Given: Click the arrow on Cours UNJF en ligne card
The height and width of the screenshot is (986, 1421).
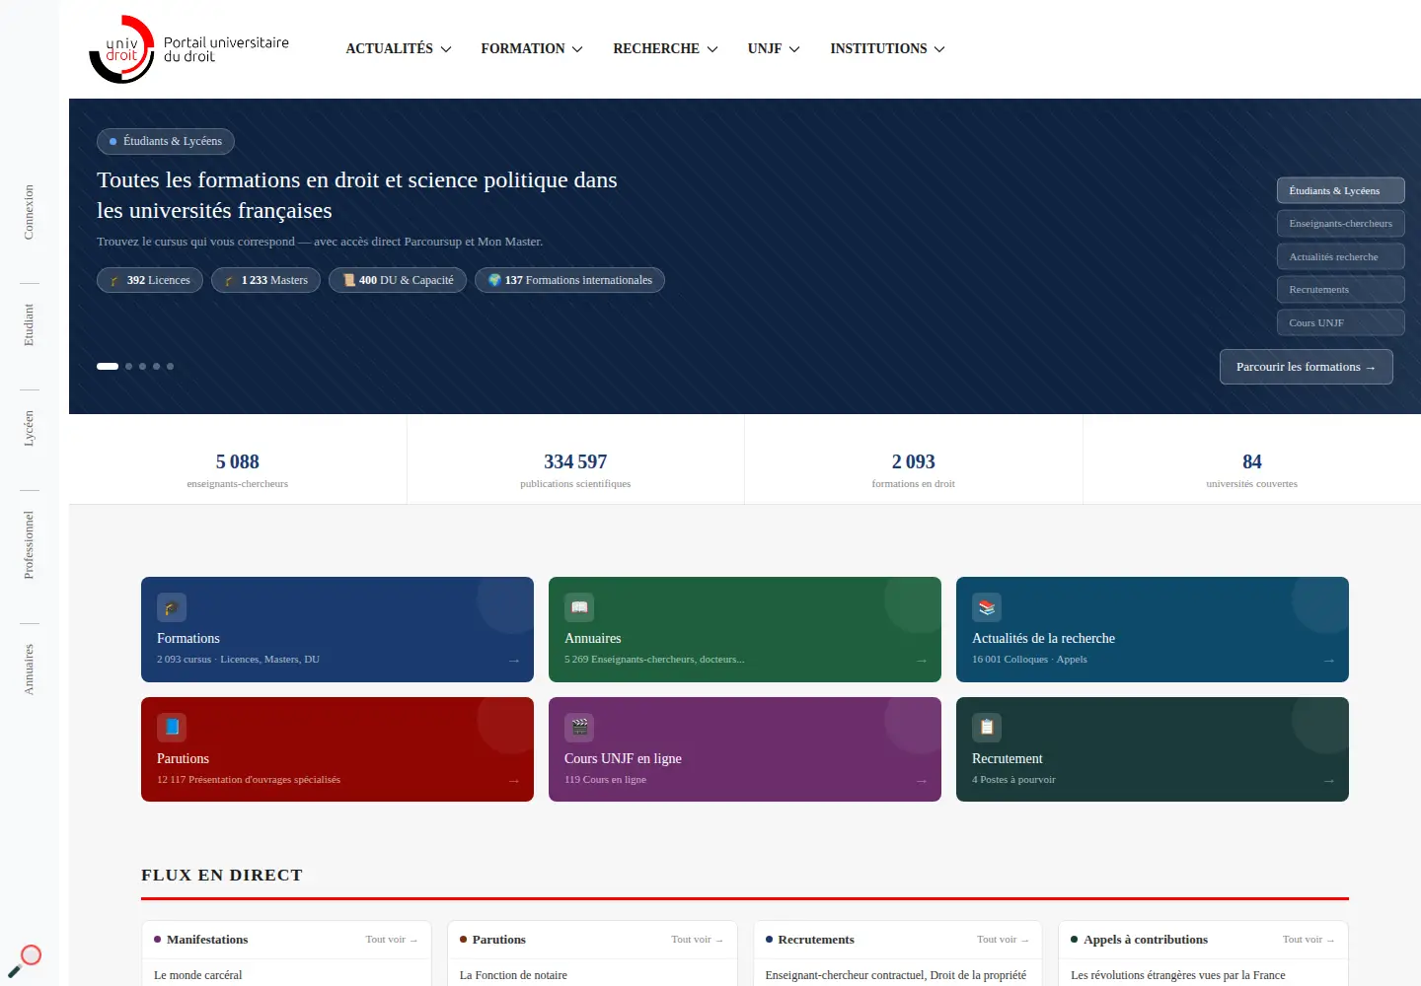Looking at the screenshot, I should click(922, 781).
